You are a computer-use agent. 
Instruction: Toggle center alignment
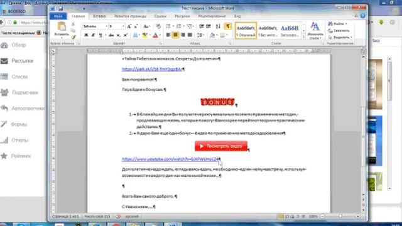(x=175, y=35)
